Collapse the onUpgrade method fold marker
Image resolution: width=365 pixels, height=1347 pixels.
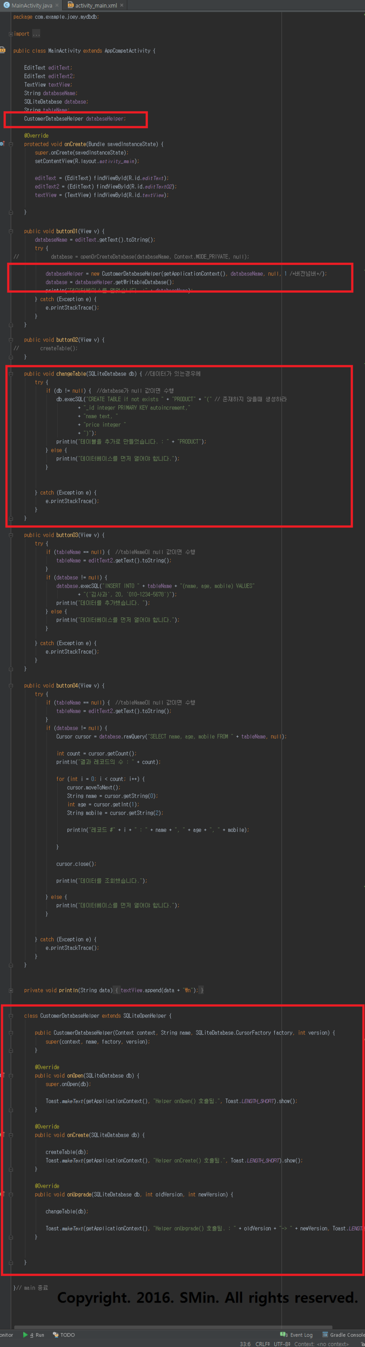coord(10,1195)
